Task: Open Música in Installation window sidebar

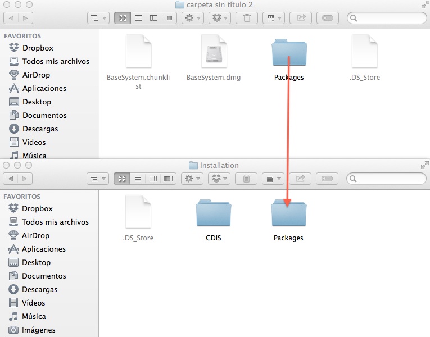Action: tap(27, 316)
